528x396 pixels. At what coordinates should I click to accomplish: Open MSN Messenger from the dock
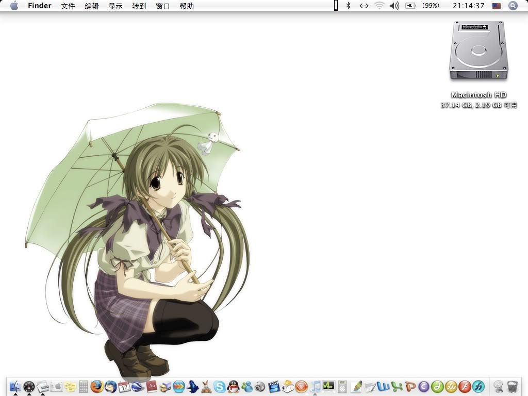coord(247,386)
